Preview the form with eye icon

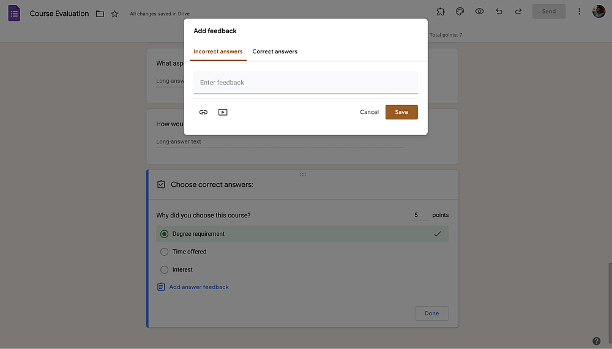tap(479, 11)
